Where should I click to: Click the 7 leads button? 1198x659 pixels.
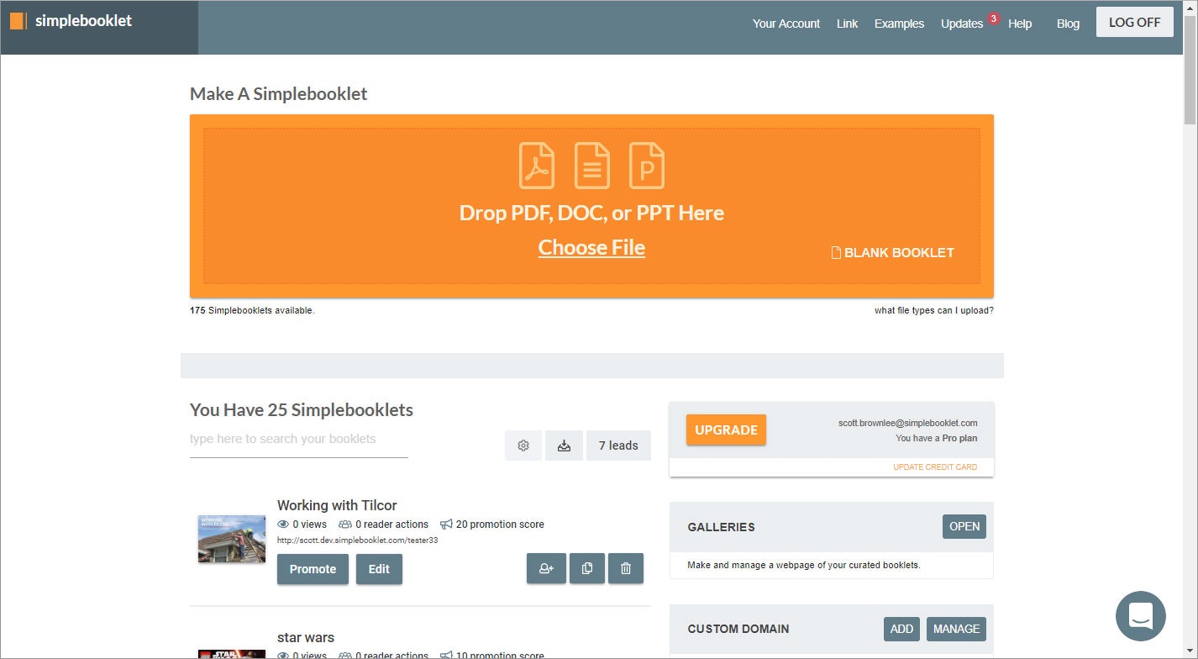coord(618,445)
